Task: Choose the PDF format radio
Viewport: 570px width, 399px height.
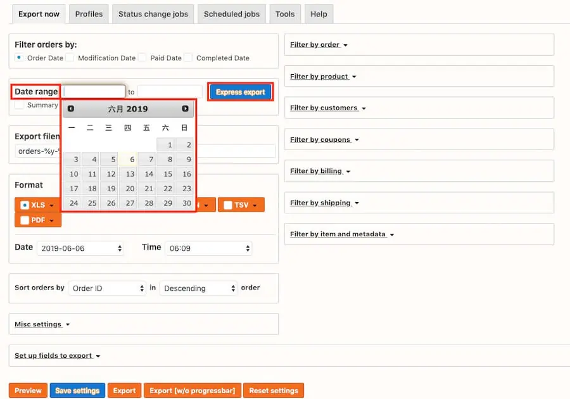Action: pyautogui.click(x=25, y=220)
